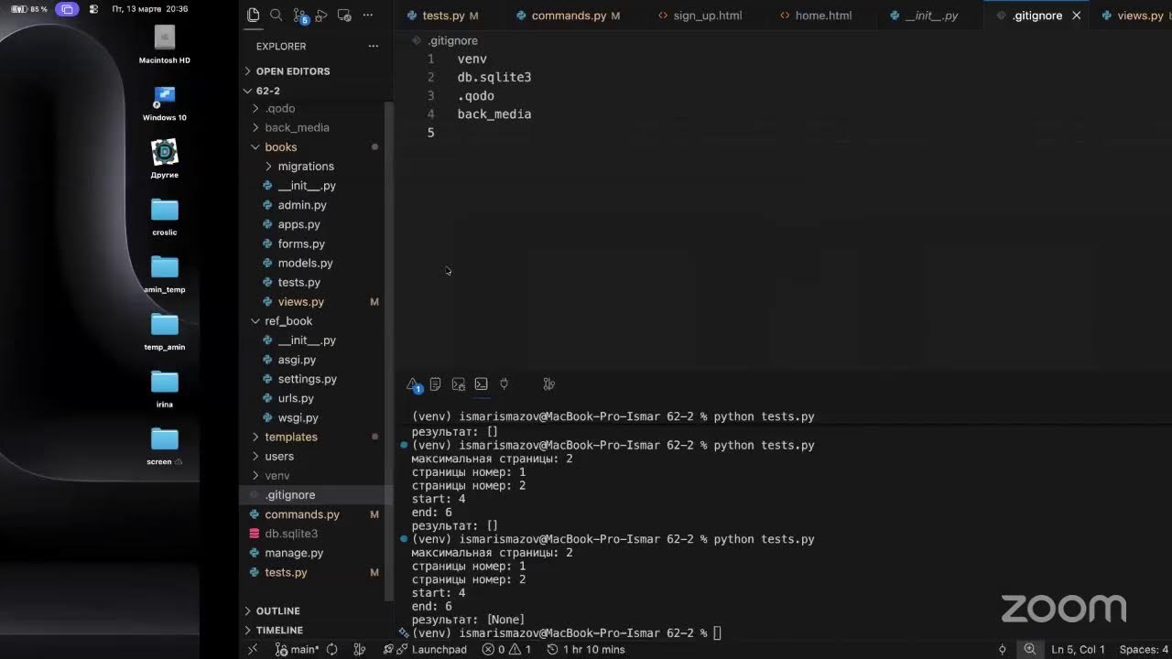This screenshot has width=1172, height=659.
Task: Click the Spaces: 4 indentation setting
Action: (1145, 649)
